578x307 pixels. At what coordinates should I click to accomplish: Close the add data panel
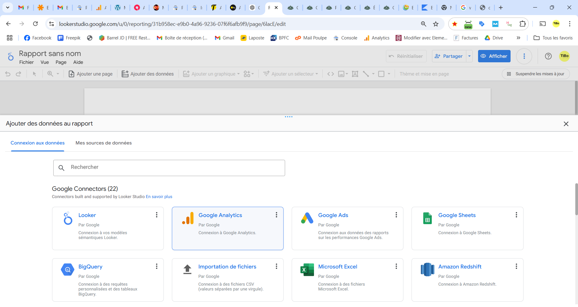(x=566, y=124)
